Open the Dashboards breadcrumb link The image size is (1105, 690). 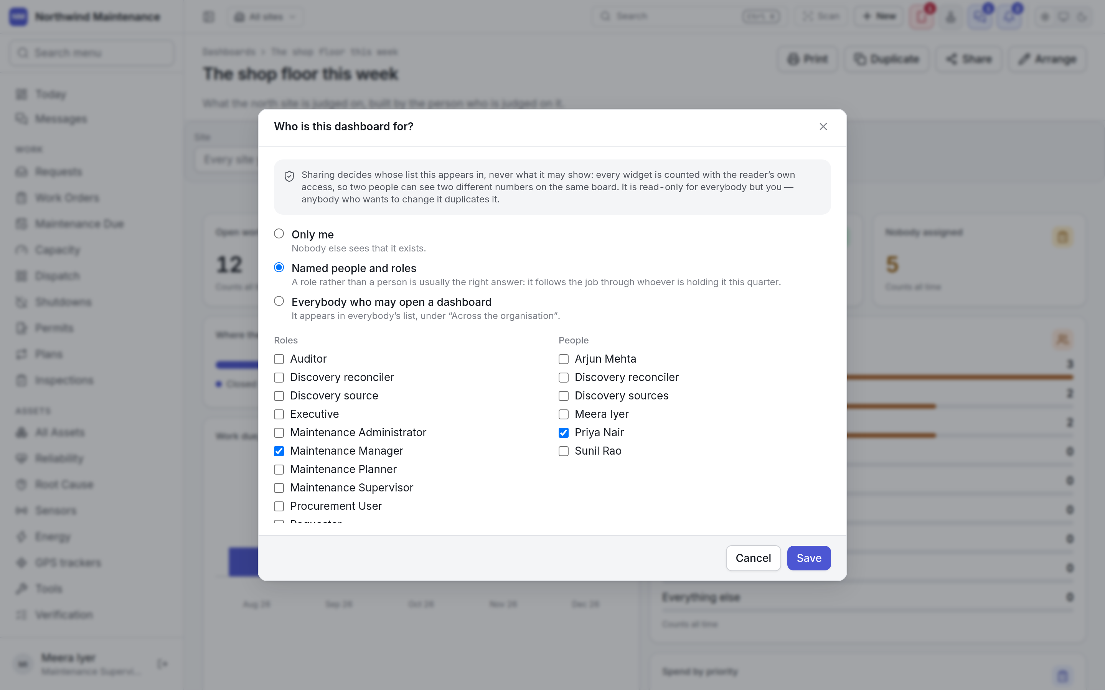(229, 52)
